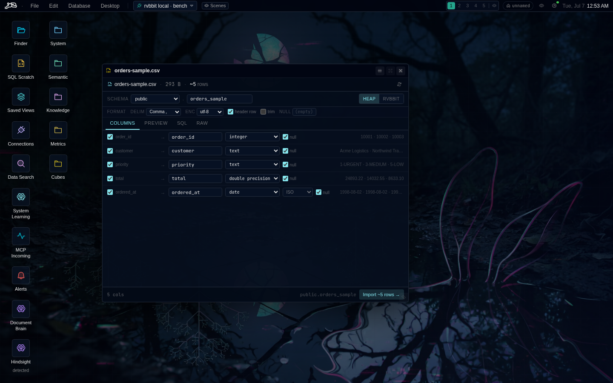Click the NULL (empty) value field
The height and width of the screenshot is (383, 613).
coord(304,111)
